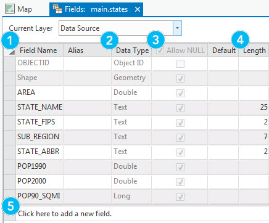Click the Object ID data type cell

tap(131, 63)
